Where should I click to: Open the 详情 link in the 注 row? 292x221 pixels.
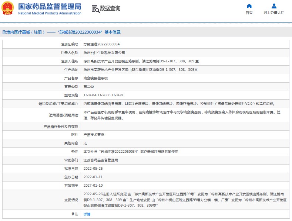(x=87, y=214)
